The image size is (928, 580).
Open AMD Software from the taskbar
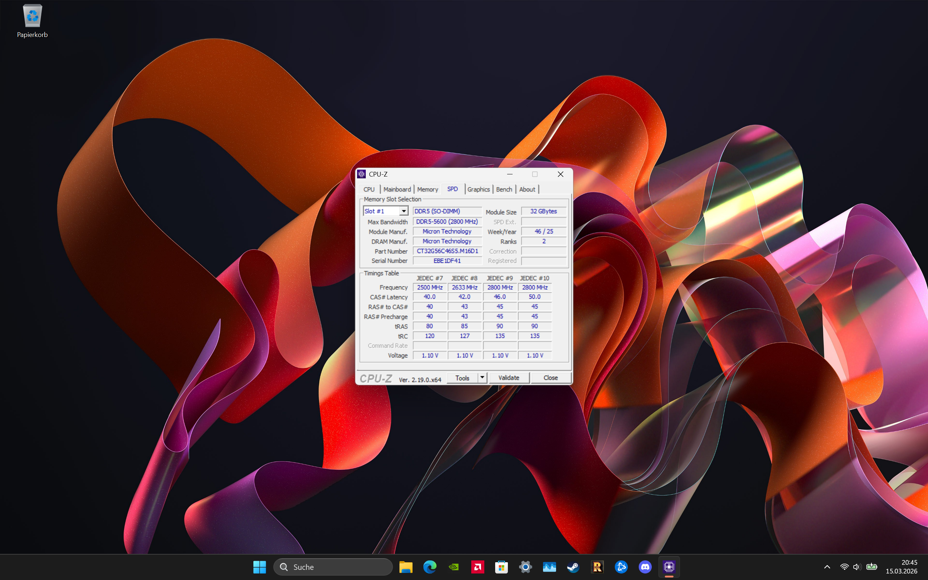[477, 567]
